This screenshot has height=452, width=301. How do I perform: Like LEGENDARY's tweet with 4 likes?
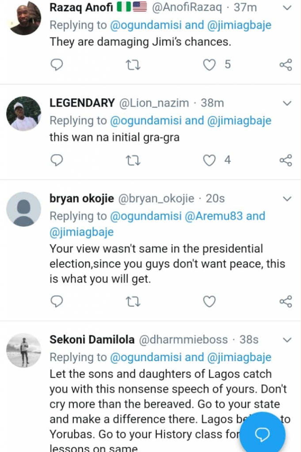point(209,160)
